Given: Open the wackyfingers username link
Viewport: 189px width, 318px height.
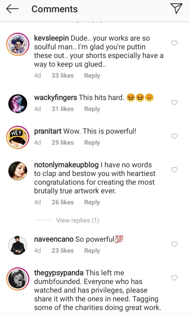Looking at the screenshot, I should (x=55, y=98).
